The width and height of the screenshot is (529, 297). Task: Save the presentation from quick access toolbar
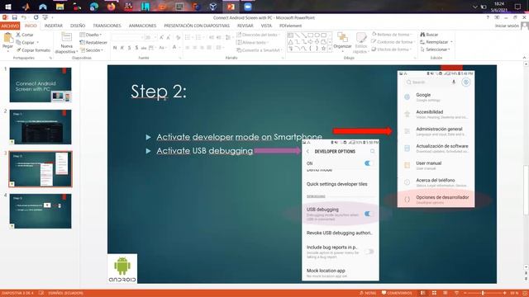[14, 17]
